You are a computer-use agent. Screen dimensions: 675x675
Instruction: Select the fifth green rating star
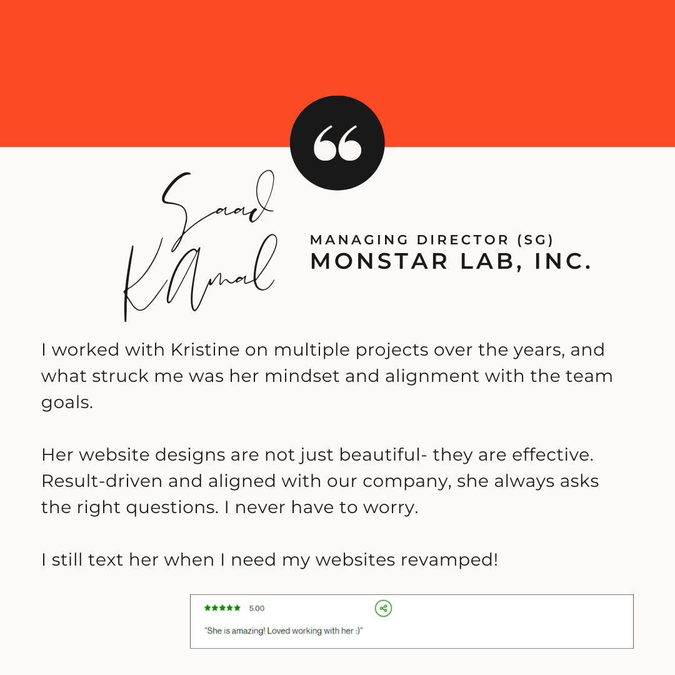point(237,608)
